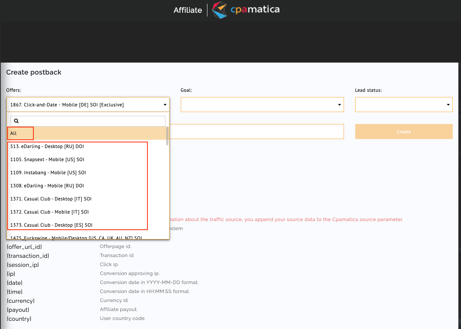Select offer 1371. Casual Club - Desktop [IT] SOI
The height and width of the screenshot is (329, 461).
click(87, 199)
